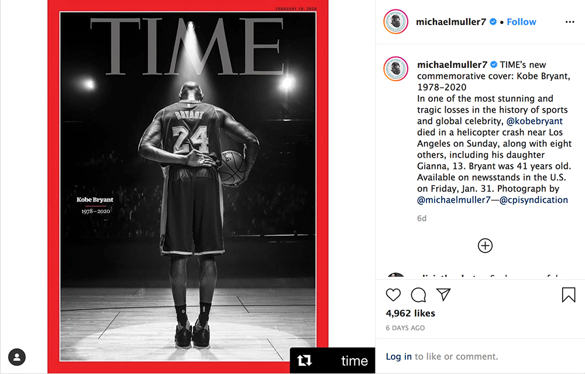Click tagged people icon on photo
This screenshot has height=374, width=585.
pos(17,357)
